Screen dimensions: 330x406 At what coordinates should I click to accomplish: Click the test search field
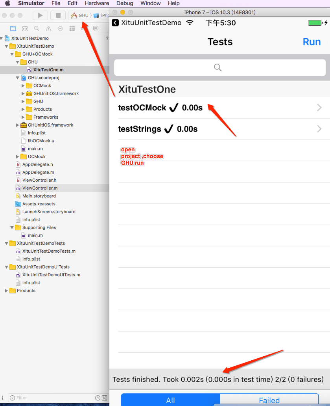coord(219,67)
